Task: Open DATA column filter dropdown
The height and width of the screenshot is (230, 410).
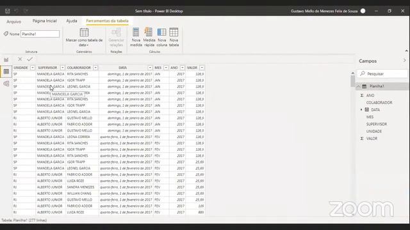Action: click(x=150, y=68)
